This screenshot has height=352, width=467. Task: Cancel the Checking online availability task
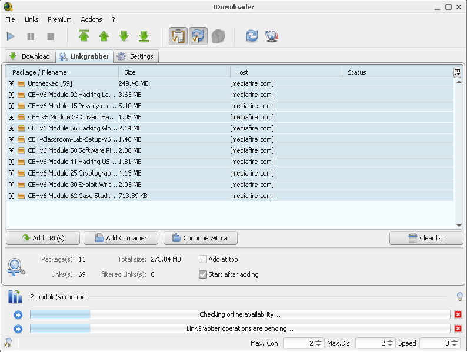[x=458, y=314]
